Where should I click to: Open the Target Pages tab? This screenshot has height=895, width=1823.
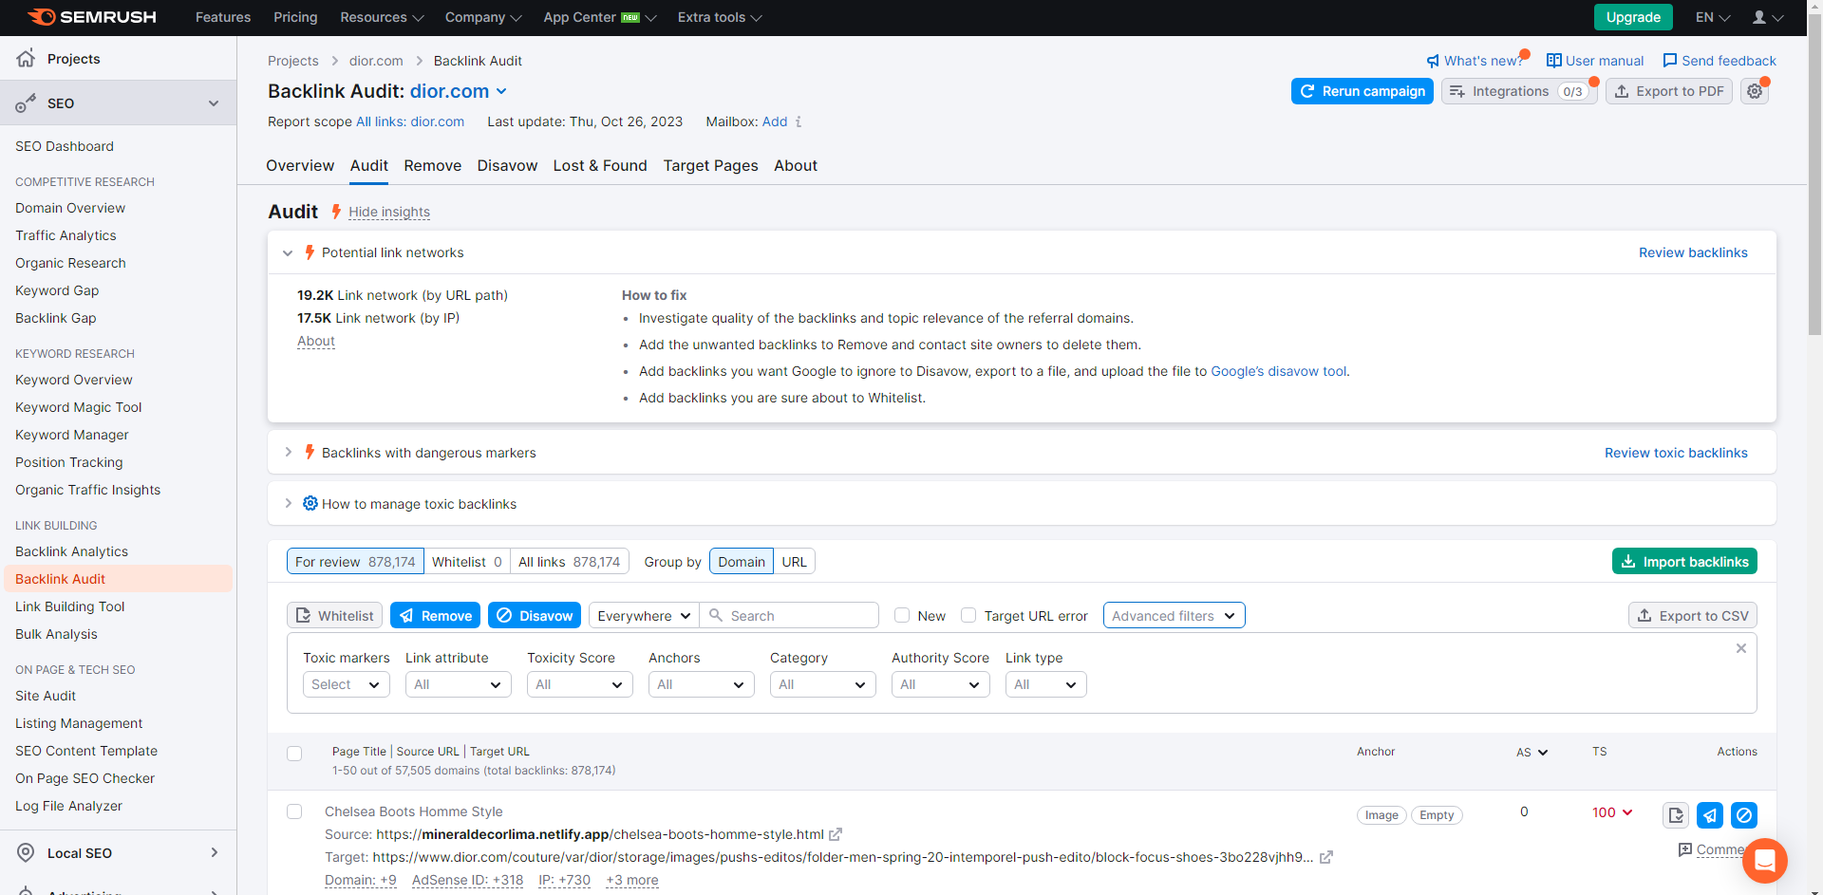tap(710, 165)
